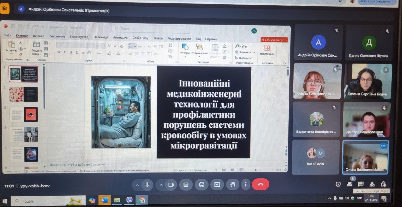The height and width of the screenshot is (207, 402).
Task: Open the Вставка ribbon tab
Action: pos(38,36)
